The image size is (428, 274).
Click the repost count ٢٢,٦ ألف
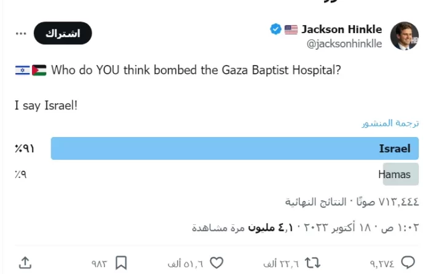(x=281, y=264)
